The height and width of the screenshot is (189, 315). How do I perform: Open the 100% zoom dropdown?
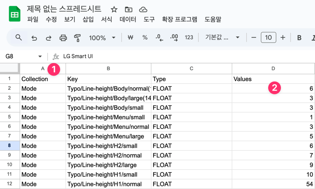[x=102, y=38]
